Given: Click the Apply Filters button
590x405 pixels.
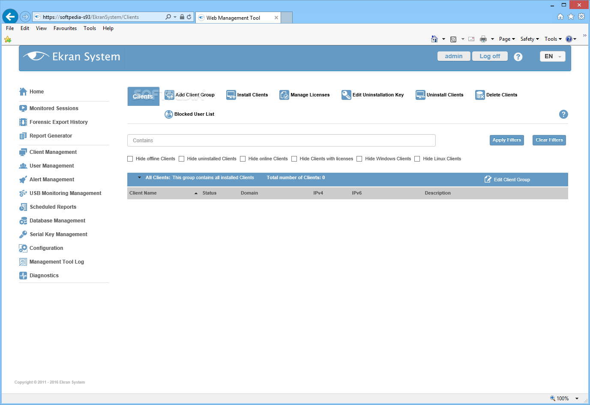Looking at the screenshot, I should click(x=507, y=140).
